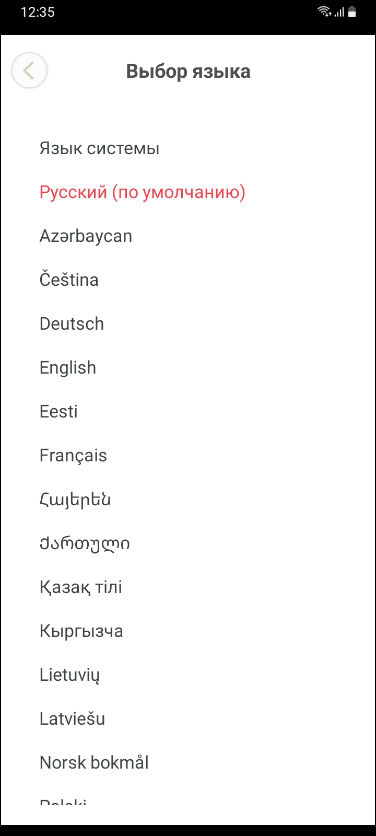
Task: Tap the back arrow button
Action: tap(29, 71)
